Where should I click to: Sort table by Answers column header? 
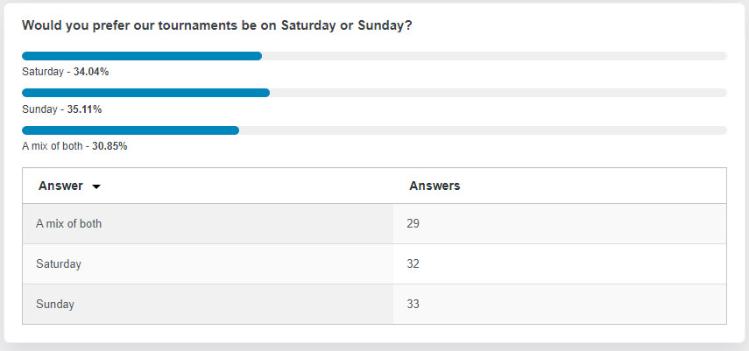(x=435, y=186)
